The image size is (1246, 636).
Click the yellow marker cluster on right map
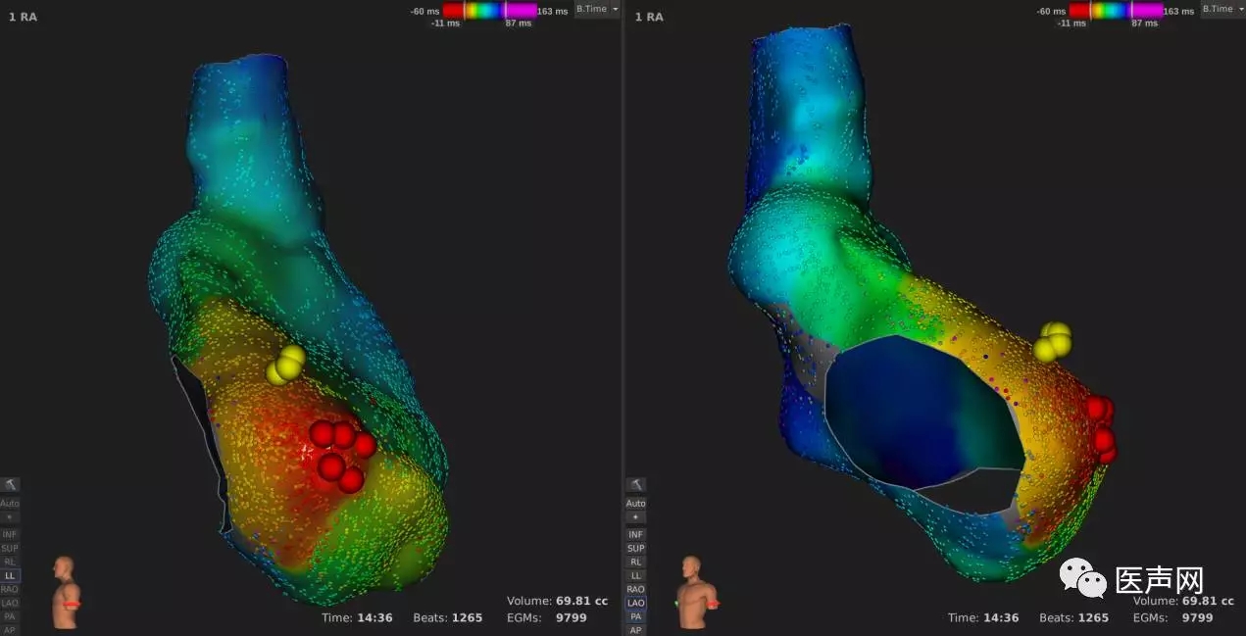[x=1052, y=342]
